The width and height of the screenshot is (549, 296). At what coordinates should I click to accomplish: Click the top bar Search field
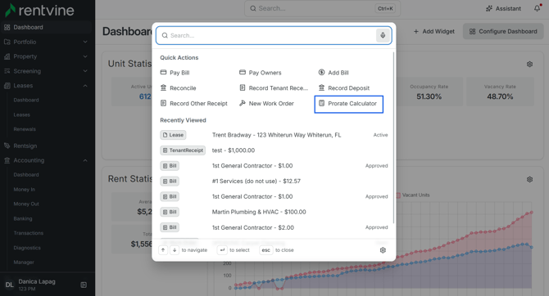[322, 8]
